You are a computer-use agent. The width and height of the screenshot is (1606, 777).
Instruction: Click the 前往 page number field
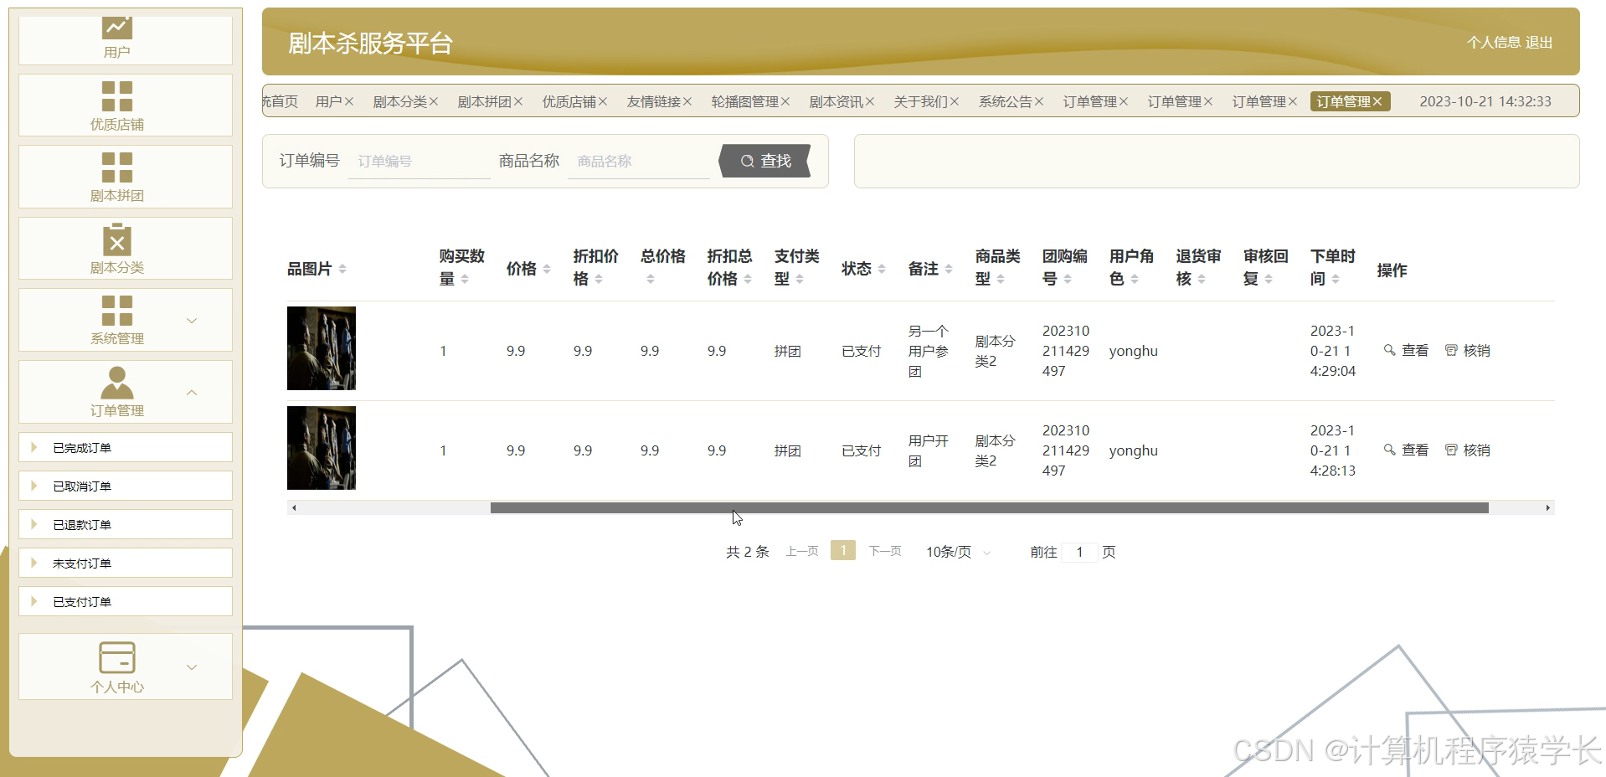1079,552
